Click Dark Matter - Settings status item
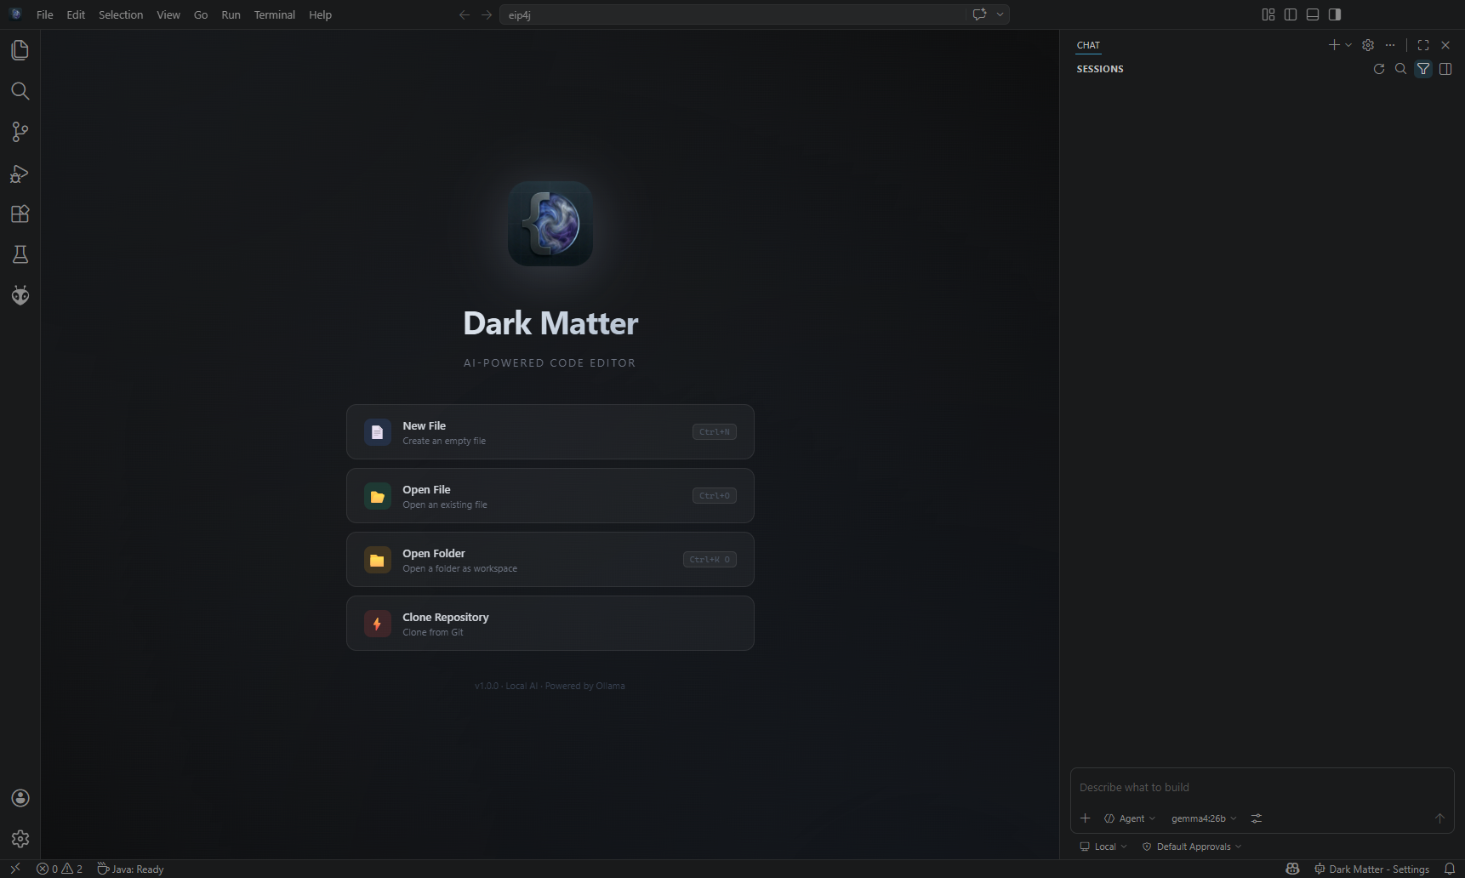The image size is (1465, 878). coord(1371,869)
